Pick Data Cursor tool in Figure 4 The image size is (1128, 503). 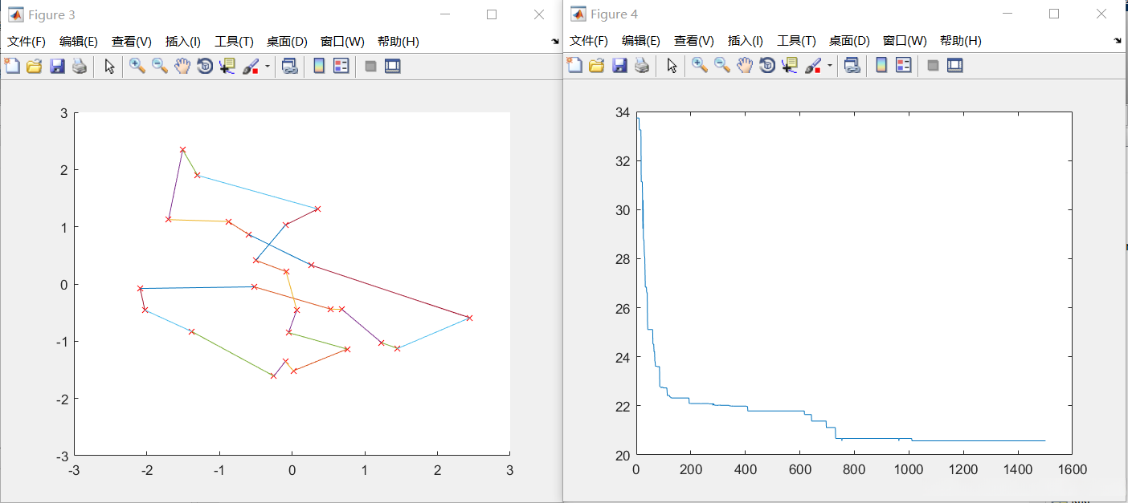(x=790, y=67)
